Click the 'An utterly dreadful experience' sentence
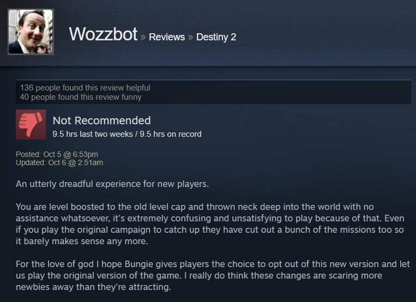 click(x=112, y=184)
